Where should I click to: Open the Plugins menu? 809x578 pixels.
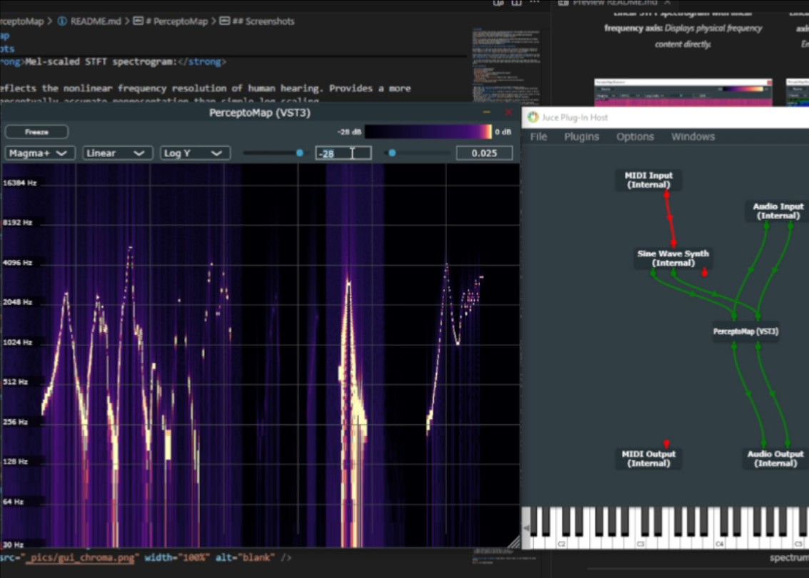coord(581,136)
